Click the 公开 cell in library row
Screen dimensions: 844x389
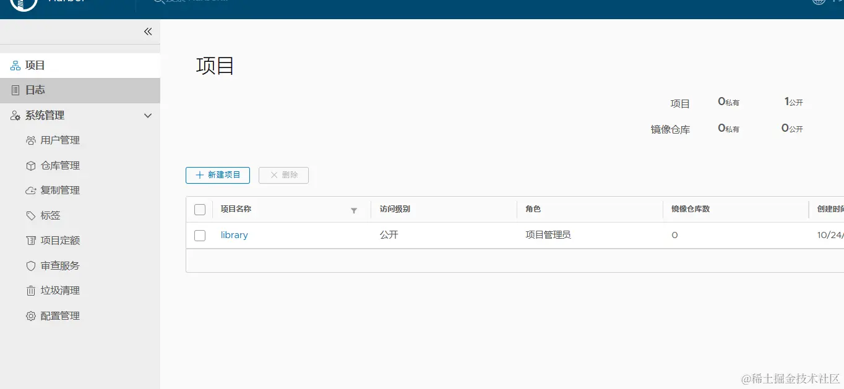[x=389, y=235]
